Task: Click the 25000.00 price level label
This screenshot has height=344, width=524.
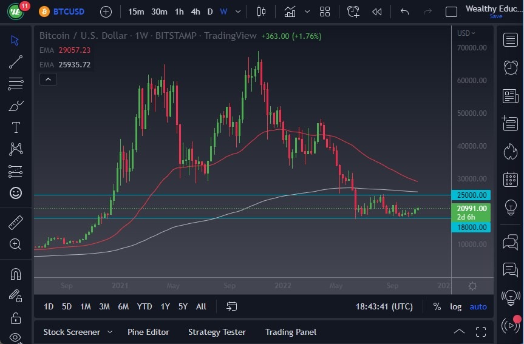Action: pos(471,195)
